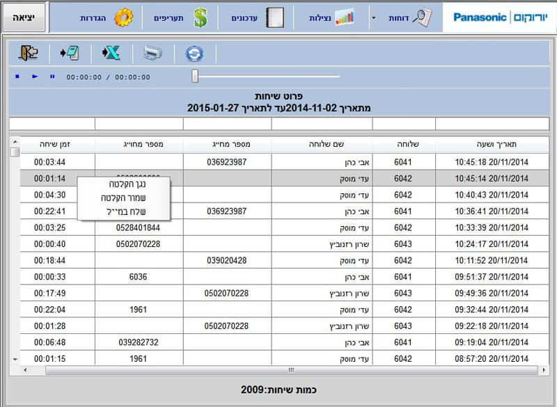
Task: Open the export-to-device tool
Action: [x=70, y=52]
